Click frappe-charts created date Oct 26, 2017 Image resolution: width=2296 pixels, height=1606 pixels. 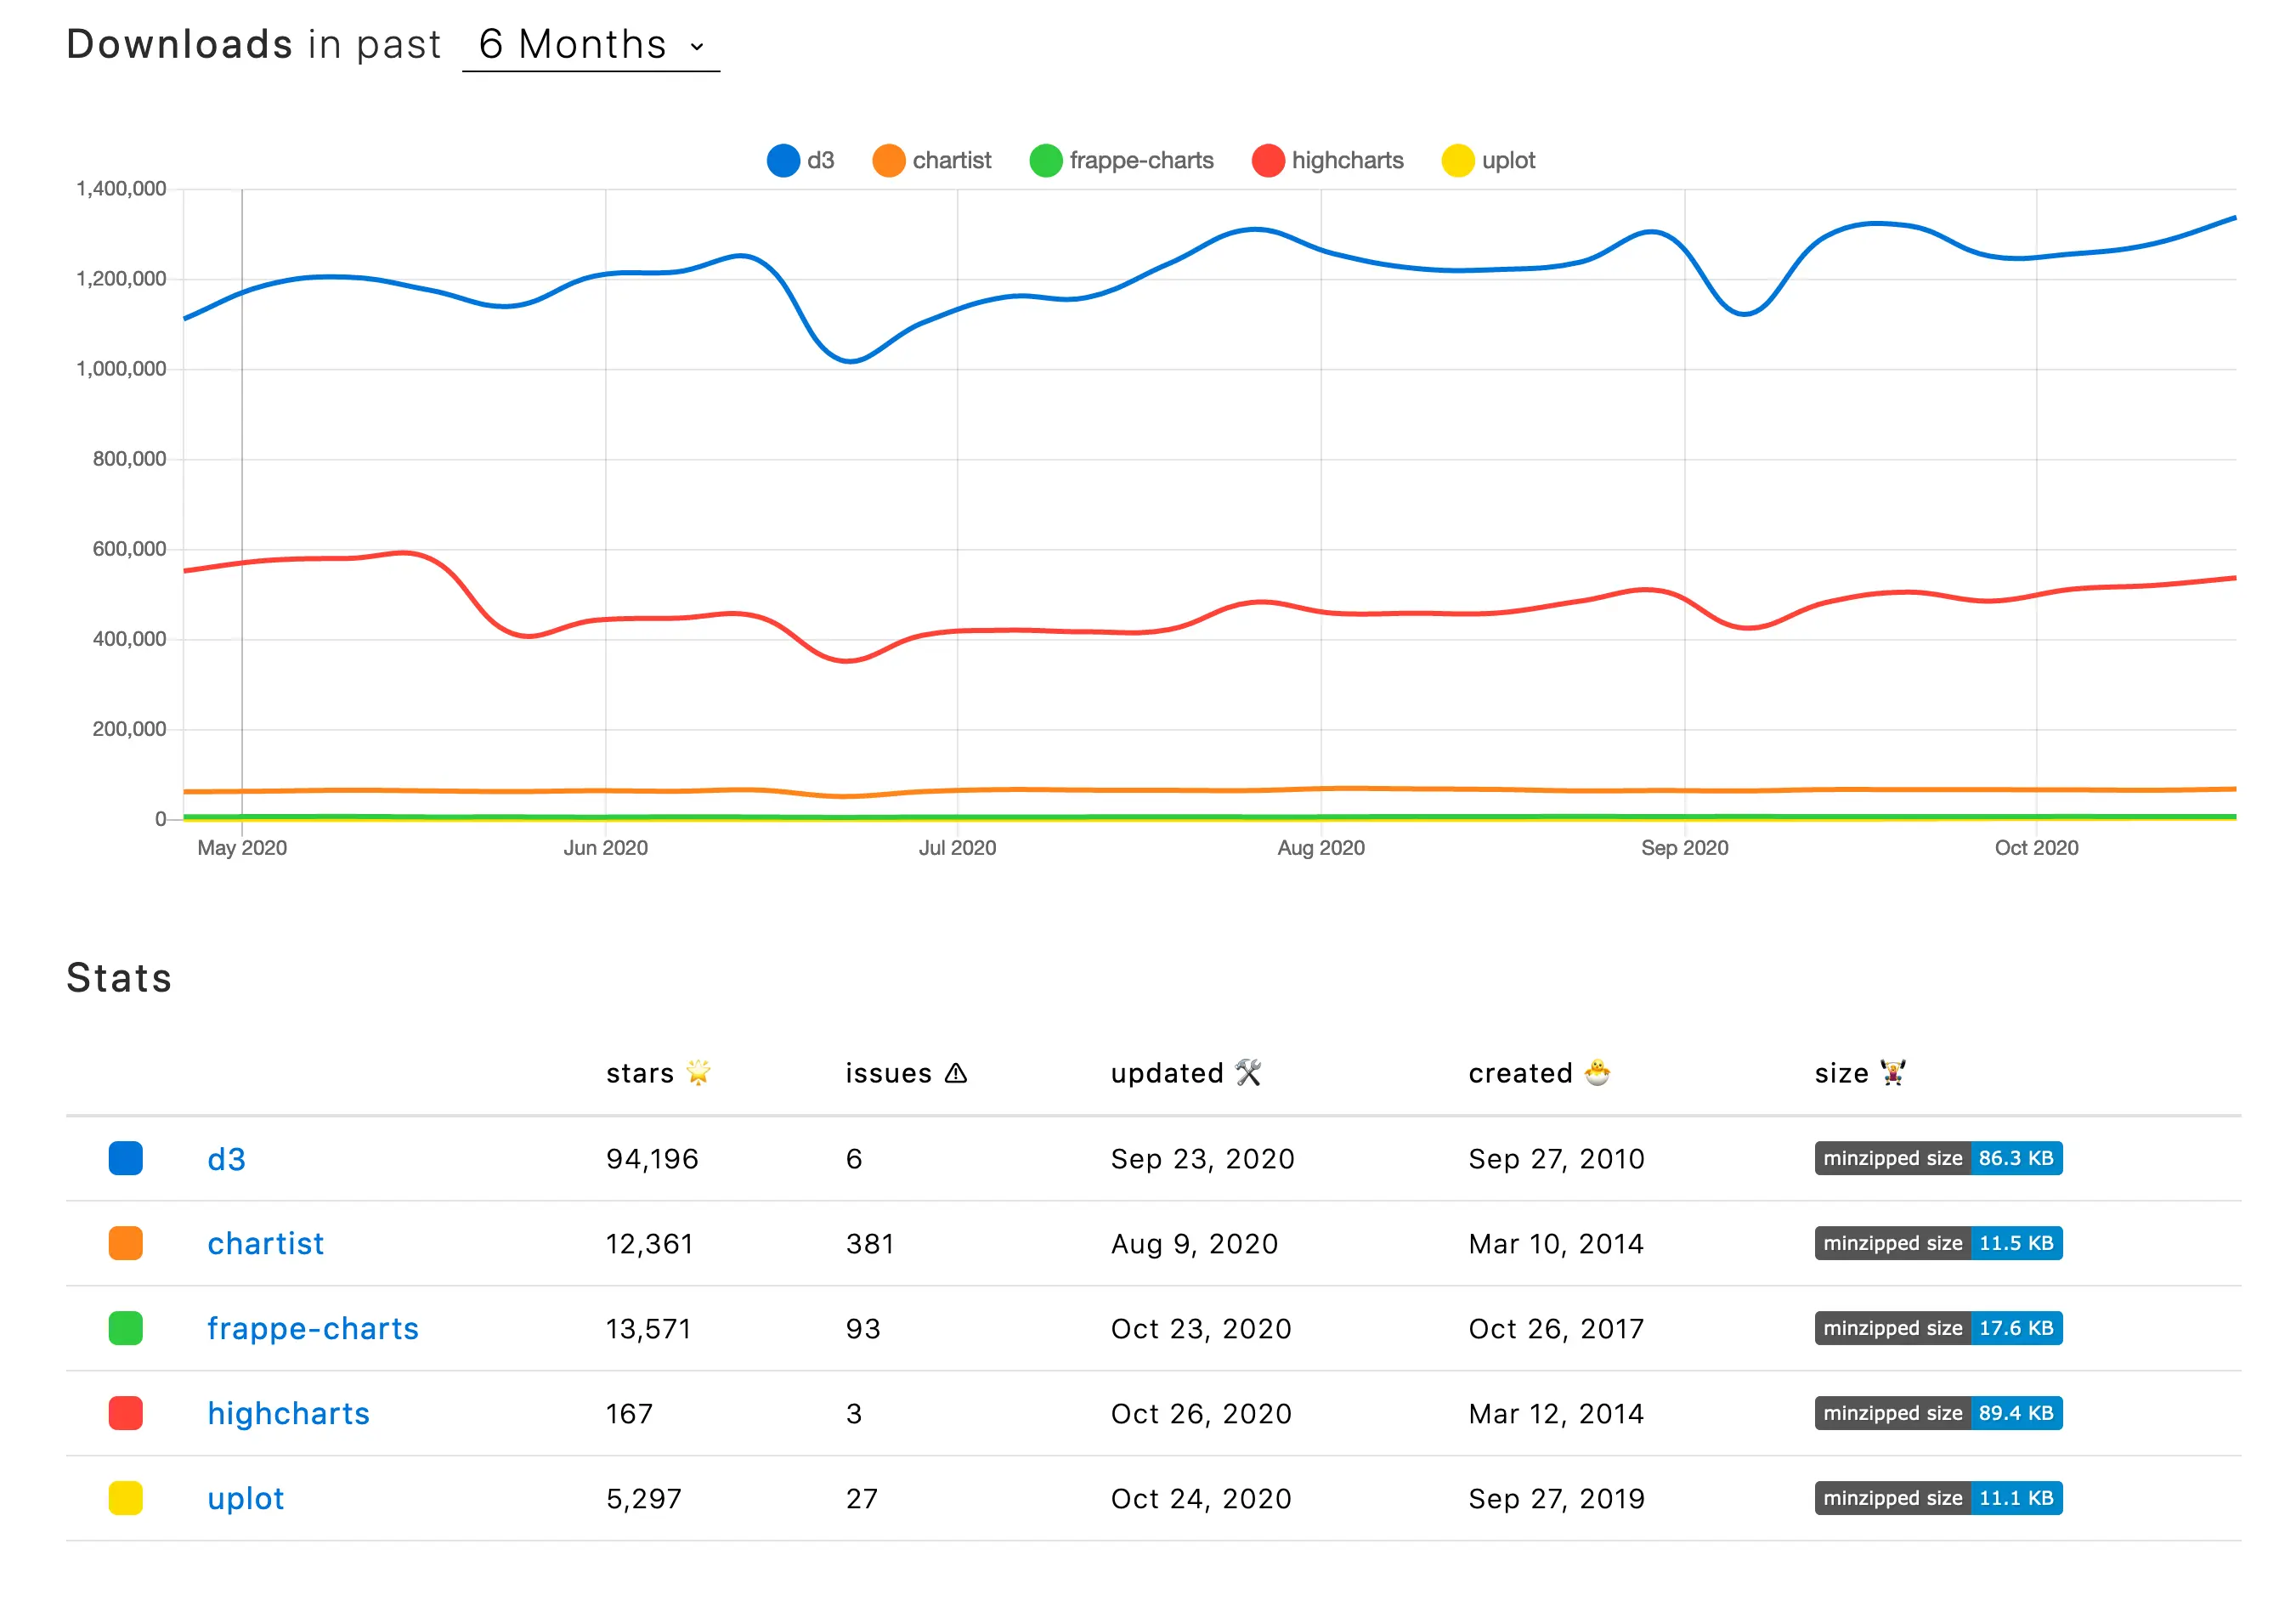pyautogui.click(x=1557, y=1329)
